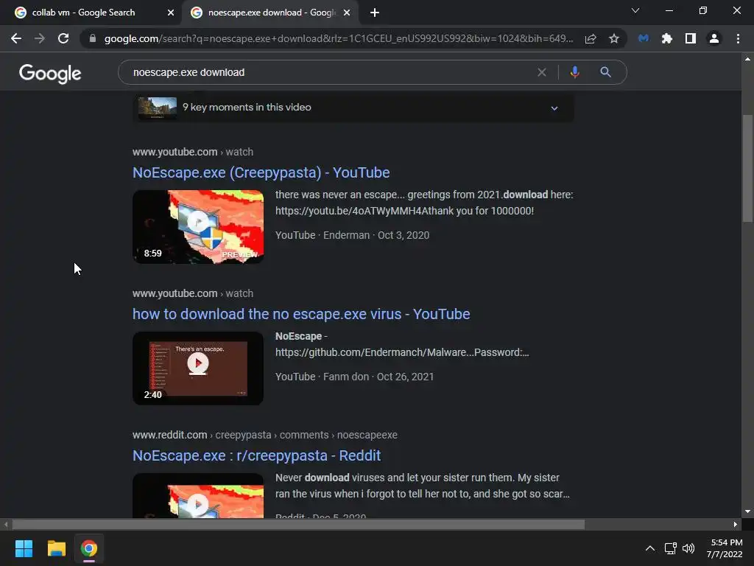754x566 pixels.
Task: Open Chrome's three-dot menu
Action: (738, 38)
